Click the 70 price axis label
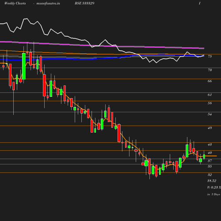 (210, 70)
